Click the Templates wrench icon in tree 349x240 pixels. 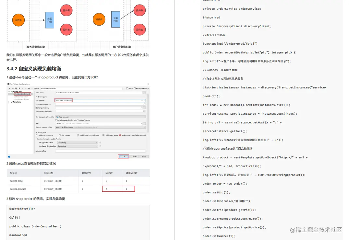(x=12, y=102)
